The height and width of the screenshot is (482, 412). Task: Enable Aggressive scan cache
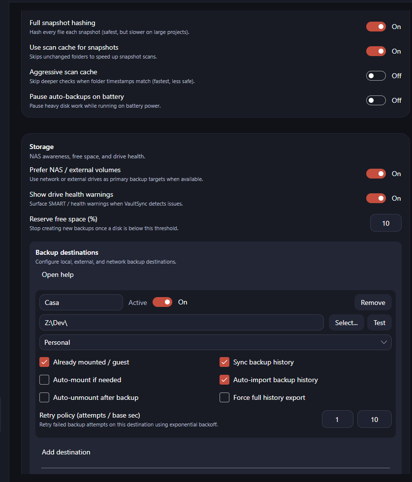(376, 76)
